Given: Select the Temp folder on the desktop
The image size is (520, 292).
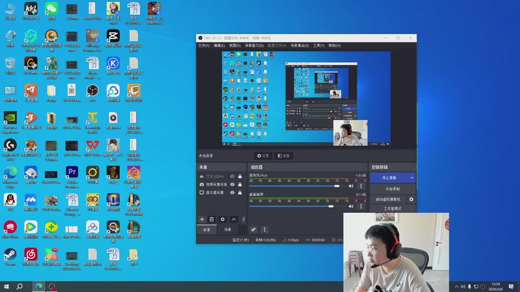Looking at the screenshot, I should click(51, 93).
